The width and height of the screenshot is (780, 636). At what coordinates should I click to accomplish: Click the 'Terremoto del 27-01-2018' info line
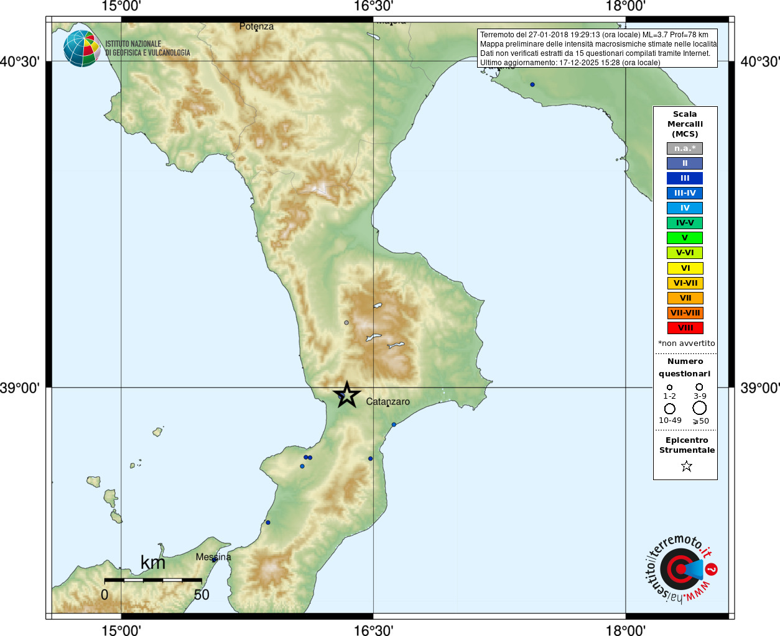tap(594, 35)
